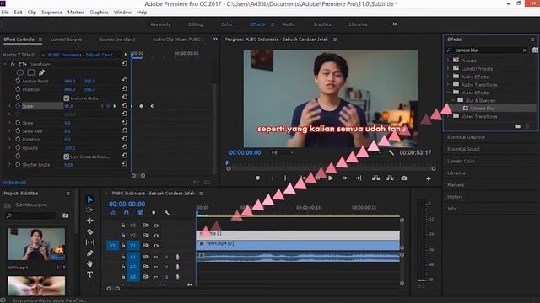Image resolution: width=540 pixels, height=303 pixels.
Task: Toggle V3 track output eye
Action: tap(156, 226)
